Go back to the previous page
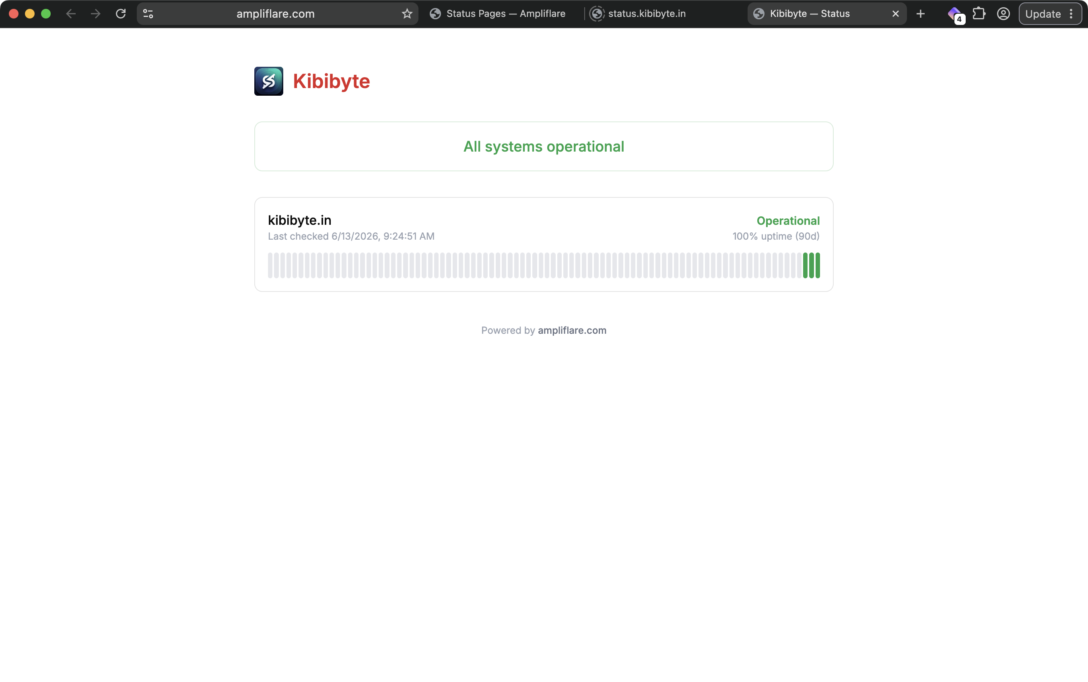 click(71, 14)
